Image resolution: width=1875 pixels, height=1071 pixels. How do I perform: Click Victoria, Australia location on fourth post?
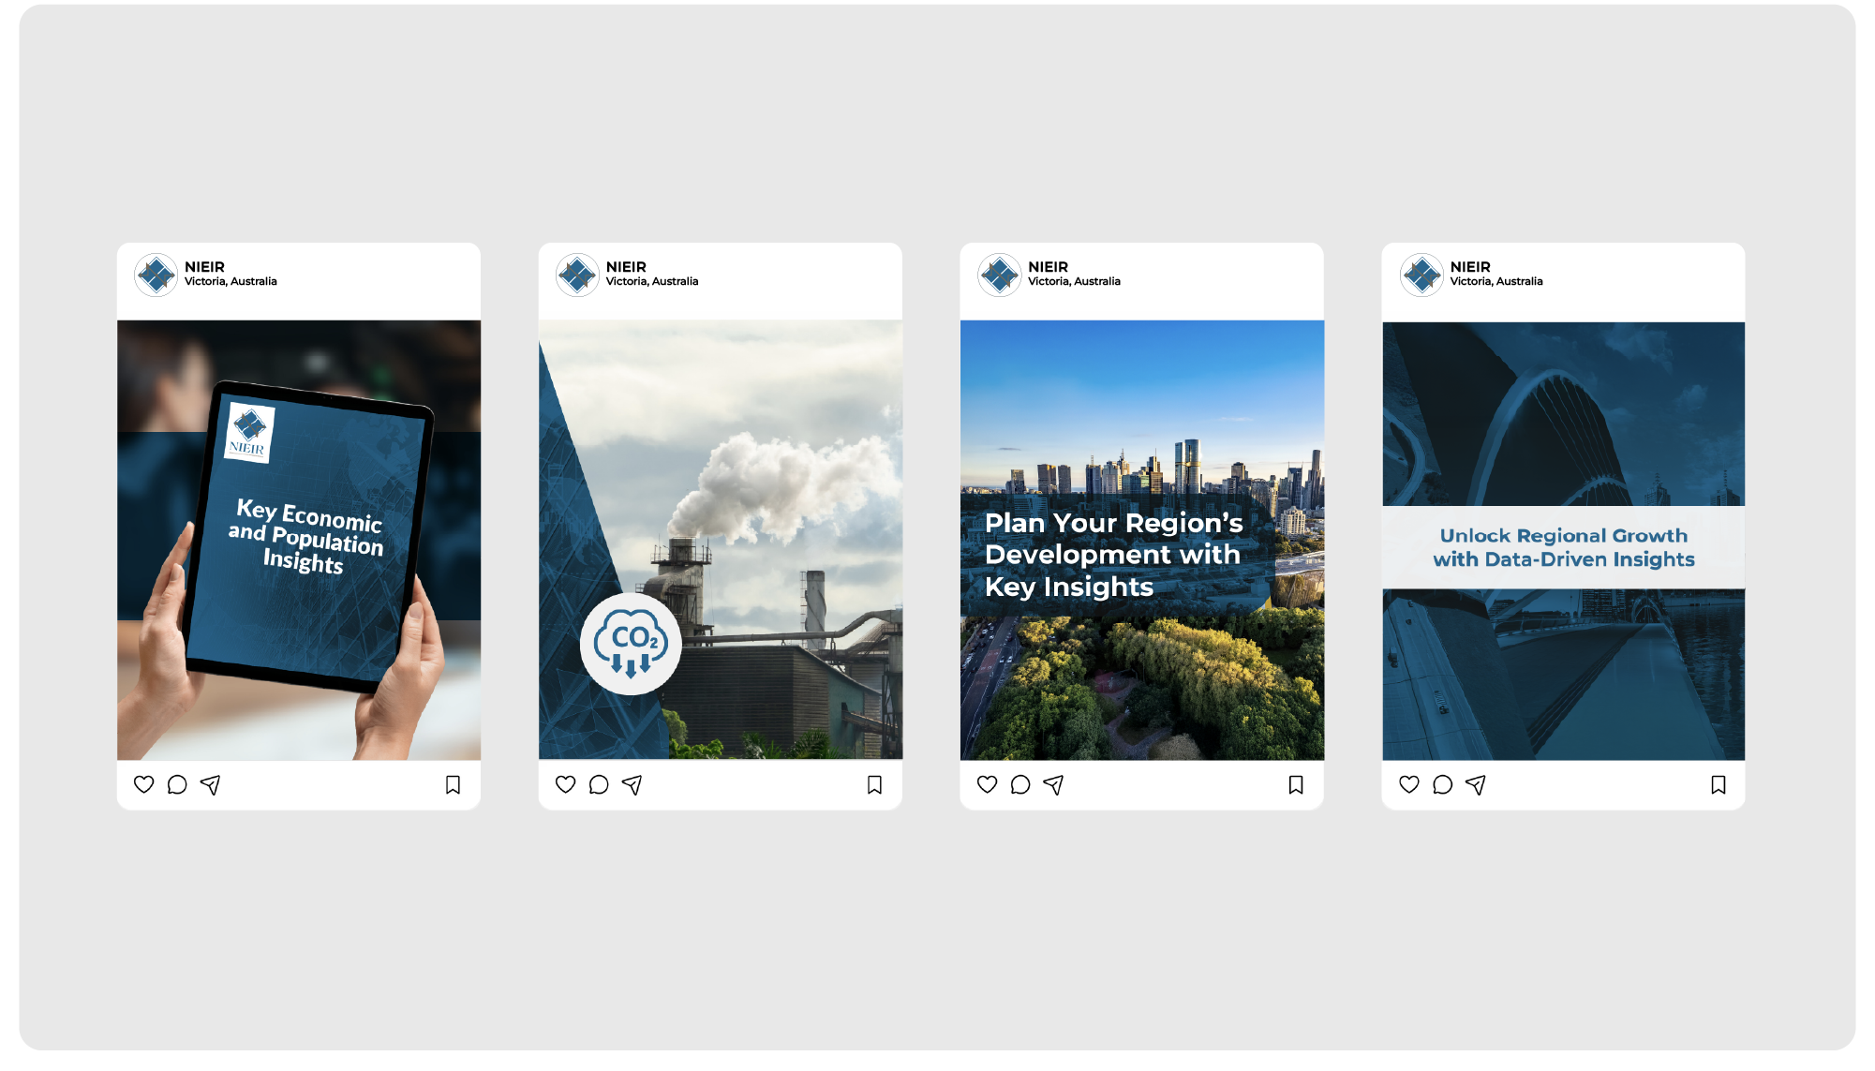[x=1496, y=281]
